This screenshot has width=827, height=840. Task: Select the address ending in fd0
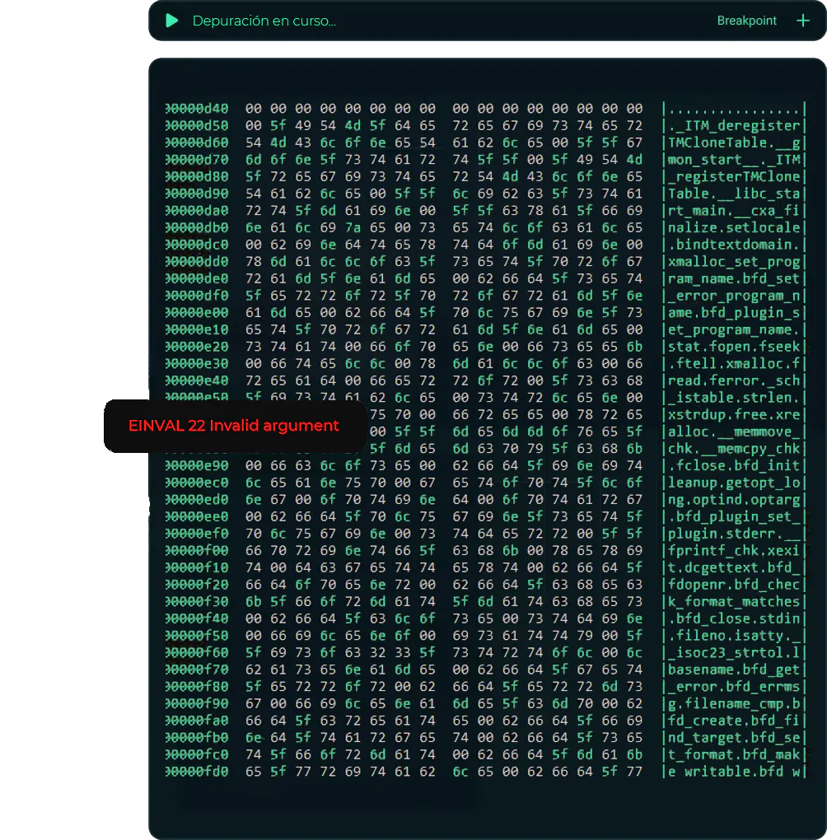click(x=197, y=772)
